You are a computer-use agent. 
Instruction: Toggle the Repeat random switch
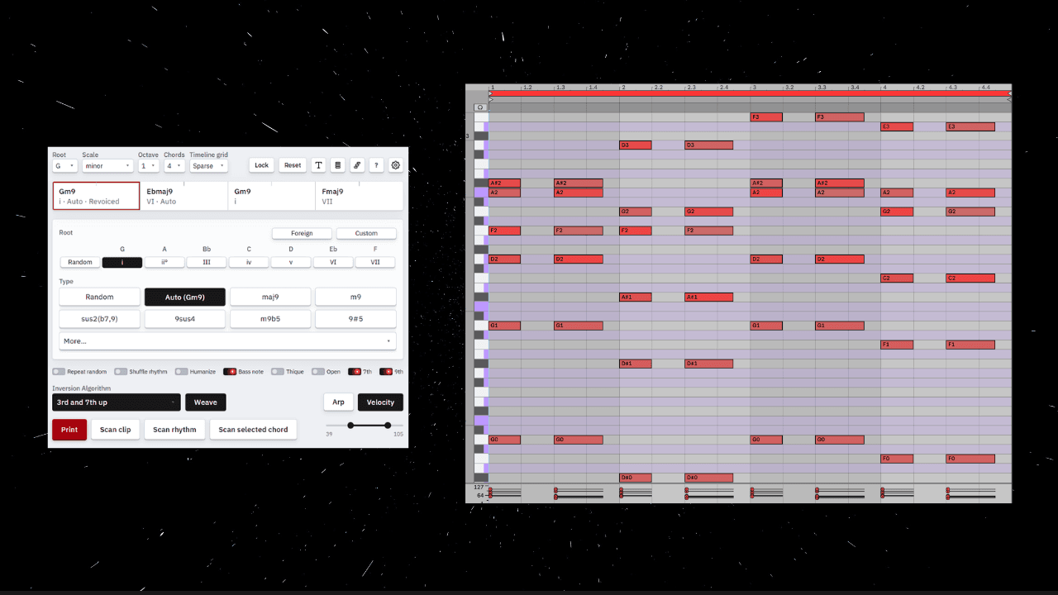tap(59, 372)
